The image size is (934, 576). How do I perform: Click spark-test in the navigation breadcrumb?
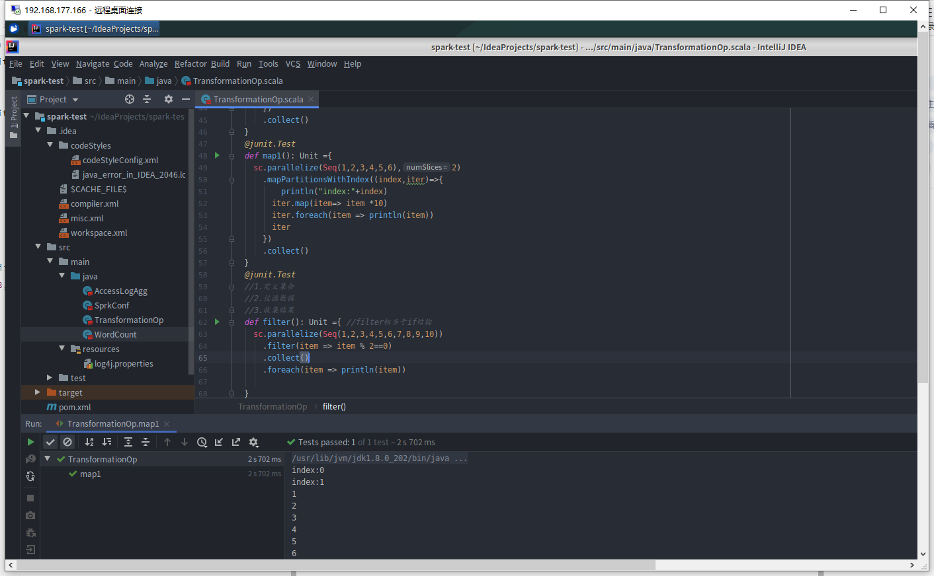(x=38, y=81)
